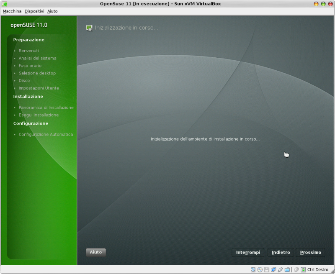Click the mouse integration status icon
The height and width of the screenshot is (274, 335).
tap(296, 270)
